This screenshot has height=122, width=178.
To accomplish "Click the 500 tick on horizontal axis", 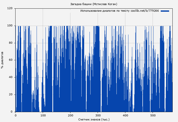I will coord(153,115).
